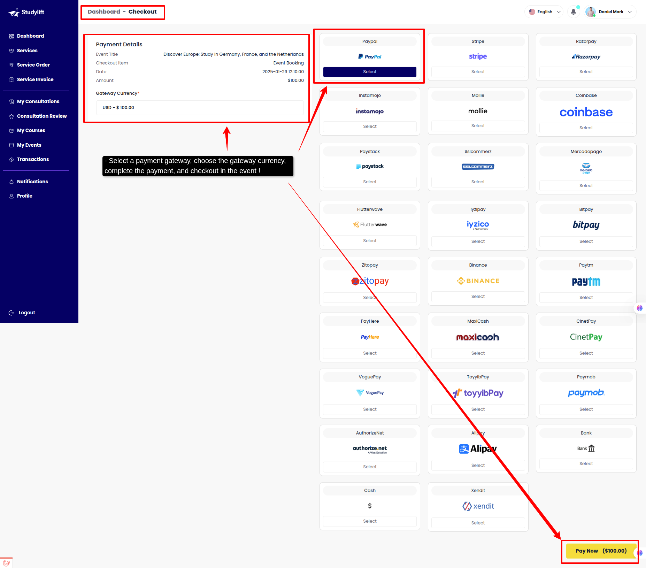Click the Mercado Pago logo
Viewport: 646px width, 568px height.
coord(586,168)
